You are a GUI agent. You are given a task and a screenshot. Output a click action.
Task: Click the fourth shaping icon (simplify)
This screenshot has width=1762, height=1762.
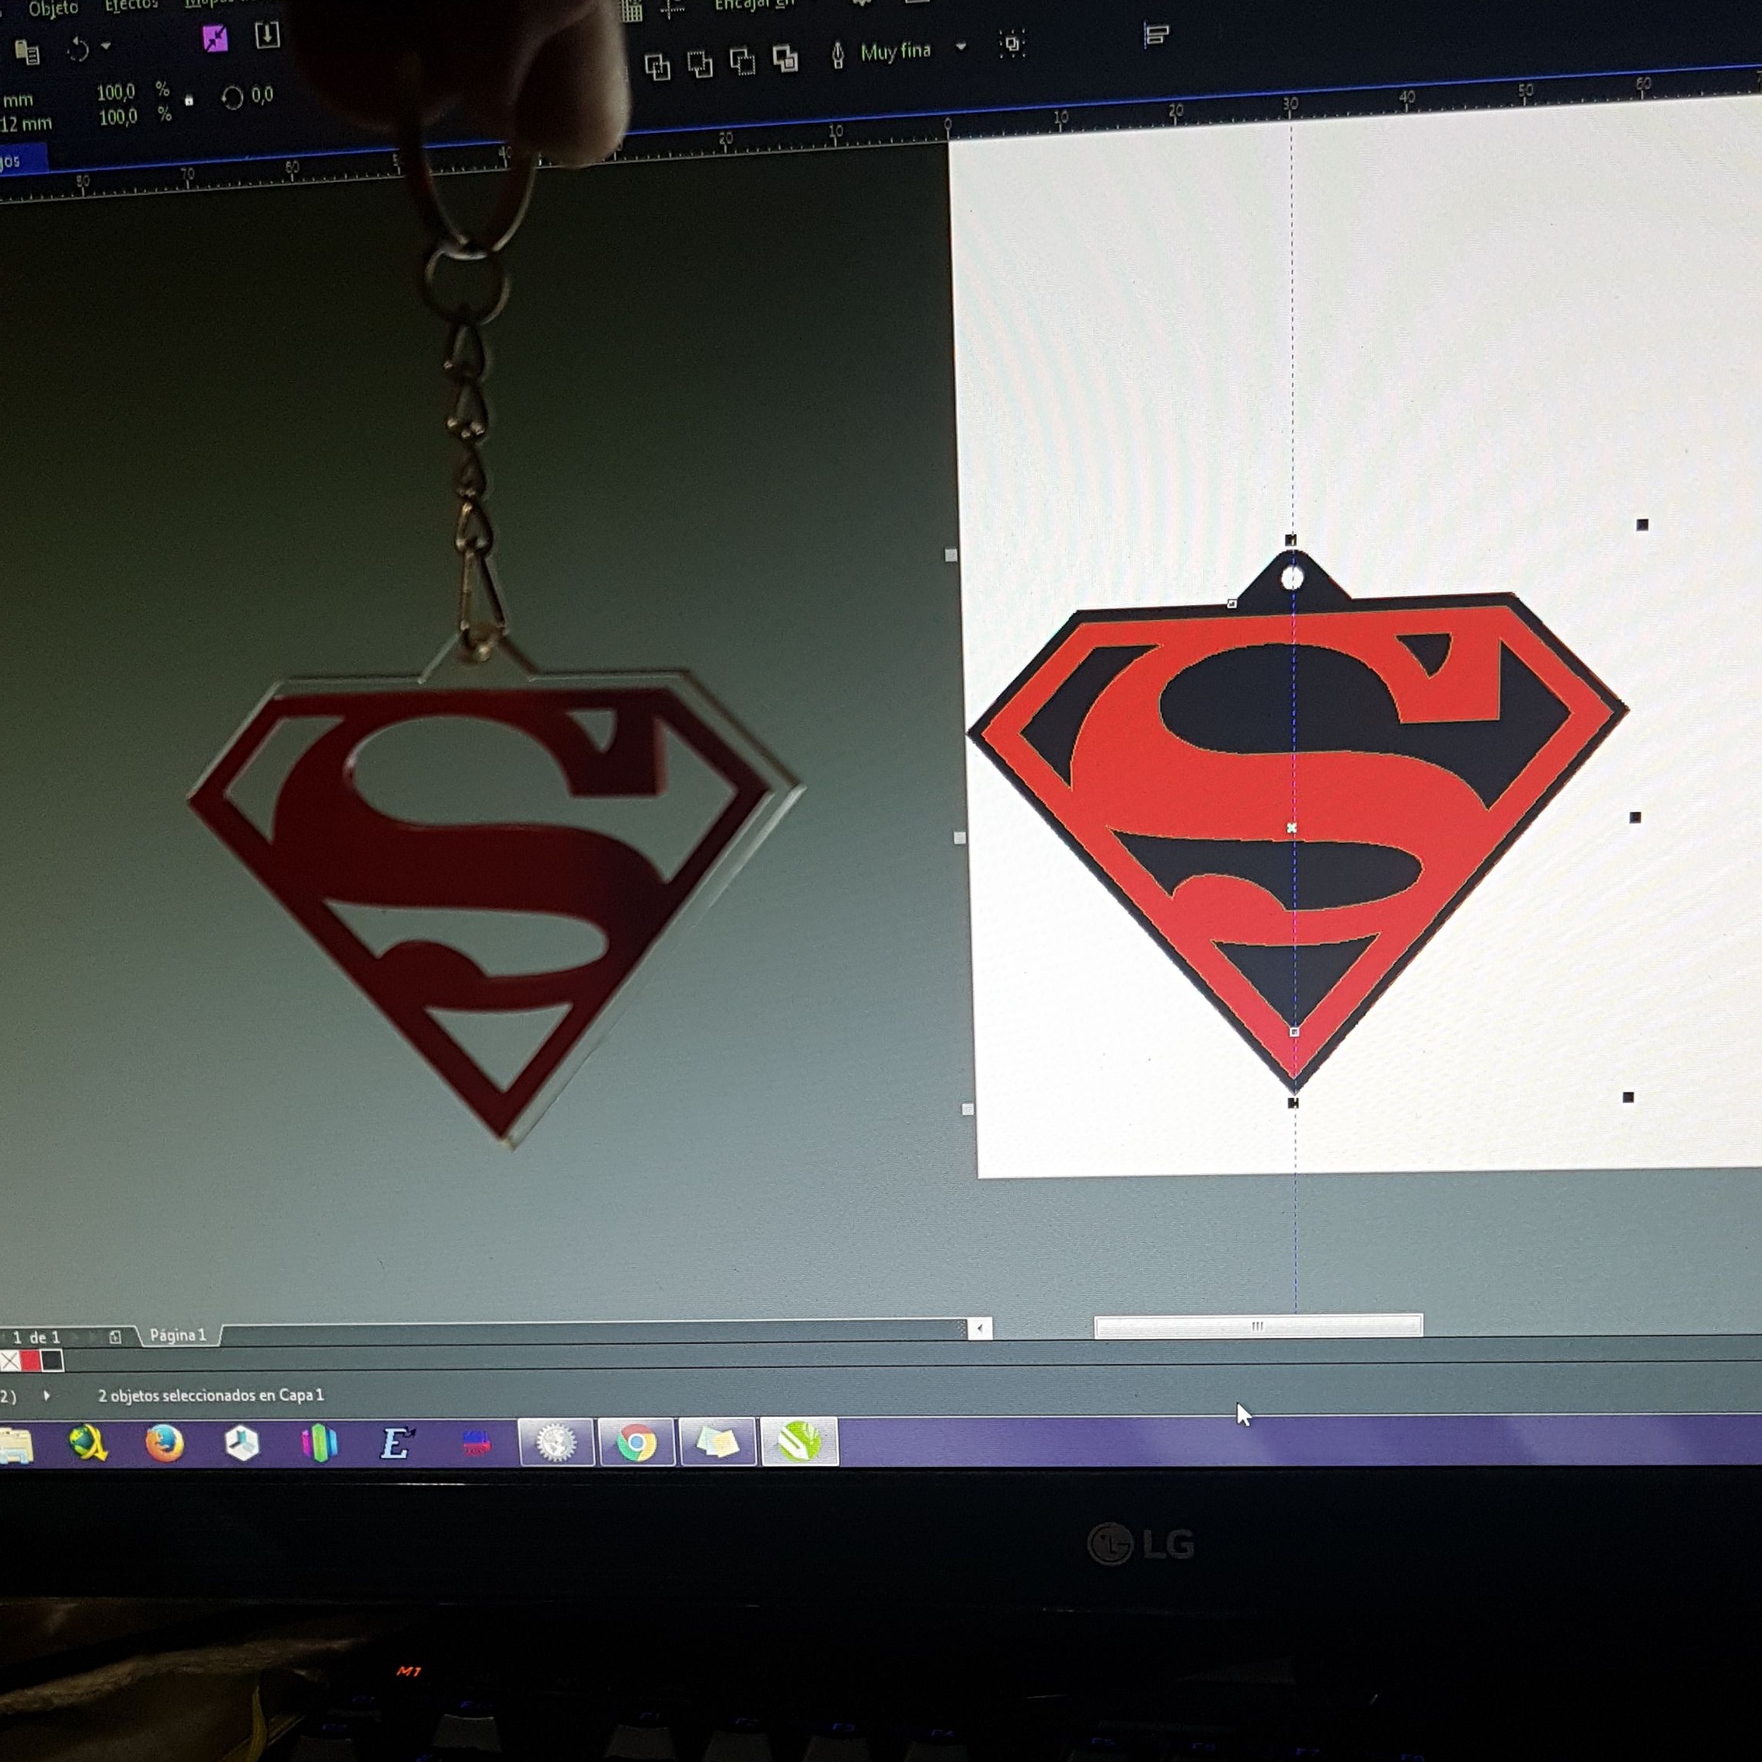pyautogui.click(x=785, y=58)
